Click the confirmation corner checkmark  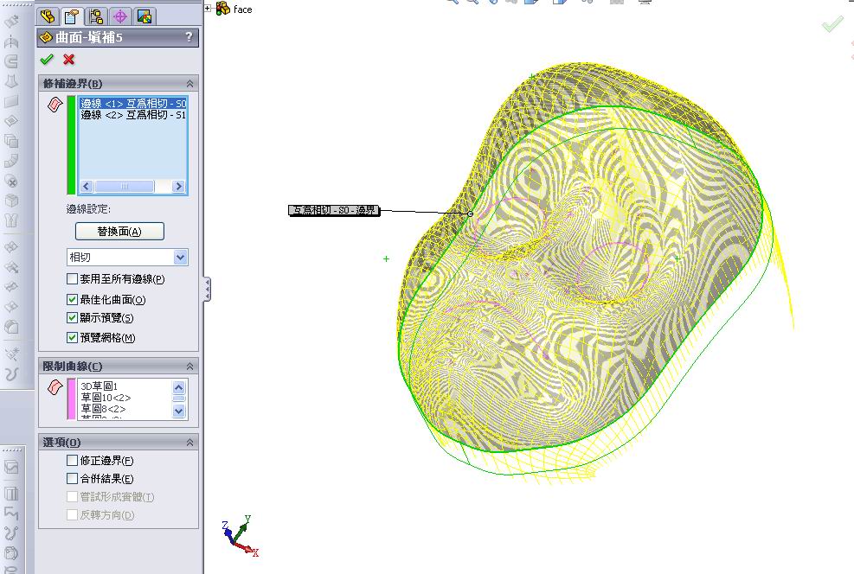tap(832, 24)
